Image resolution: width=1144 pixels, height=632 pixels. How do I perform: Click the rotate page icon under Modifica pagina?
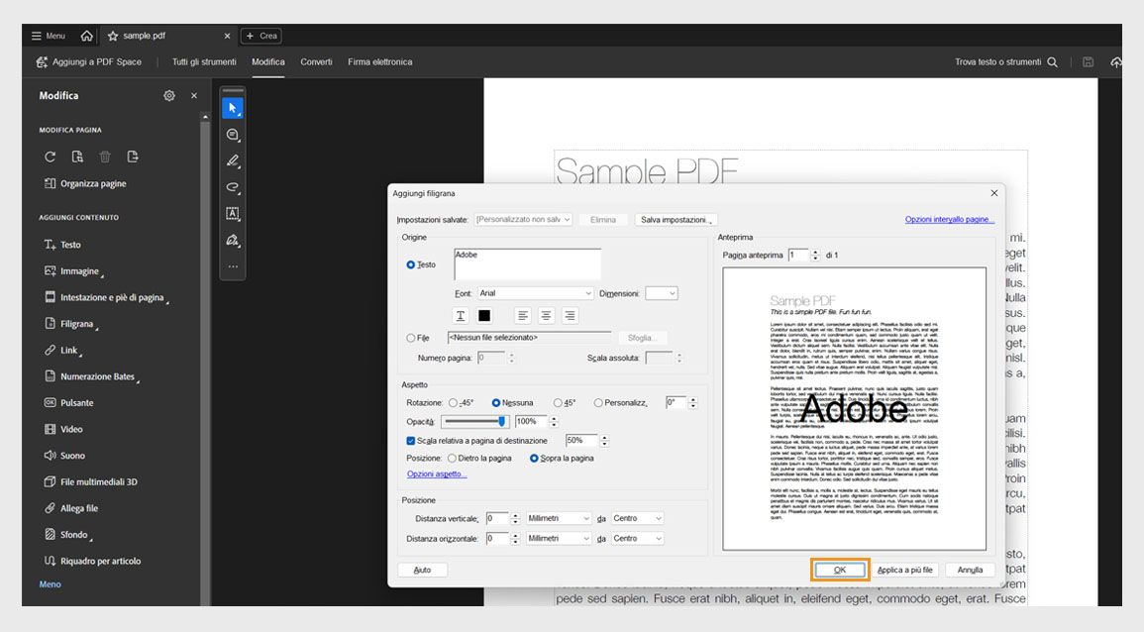coord(48,157)
